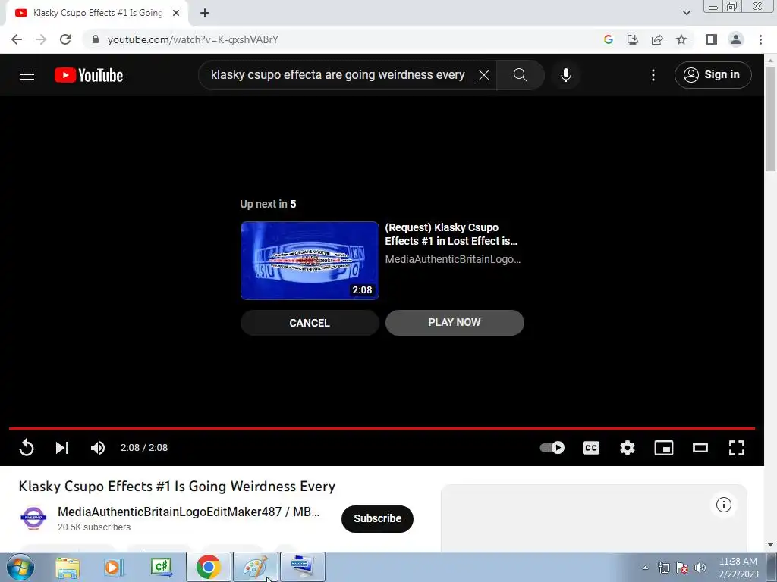Open the Windows Start menu

point(20,567)
